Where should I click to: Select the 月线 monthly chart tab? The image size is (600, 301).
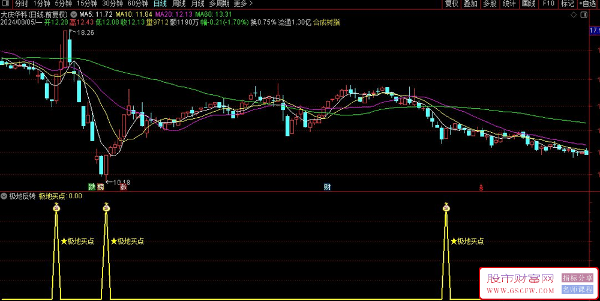tap(197, 4)
